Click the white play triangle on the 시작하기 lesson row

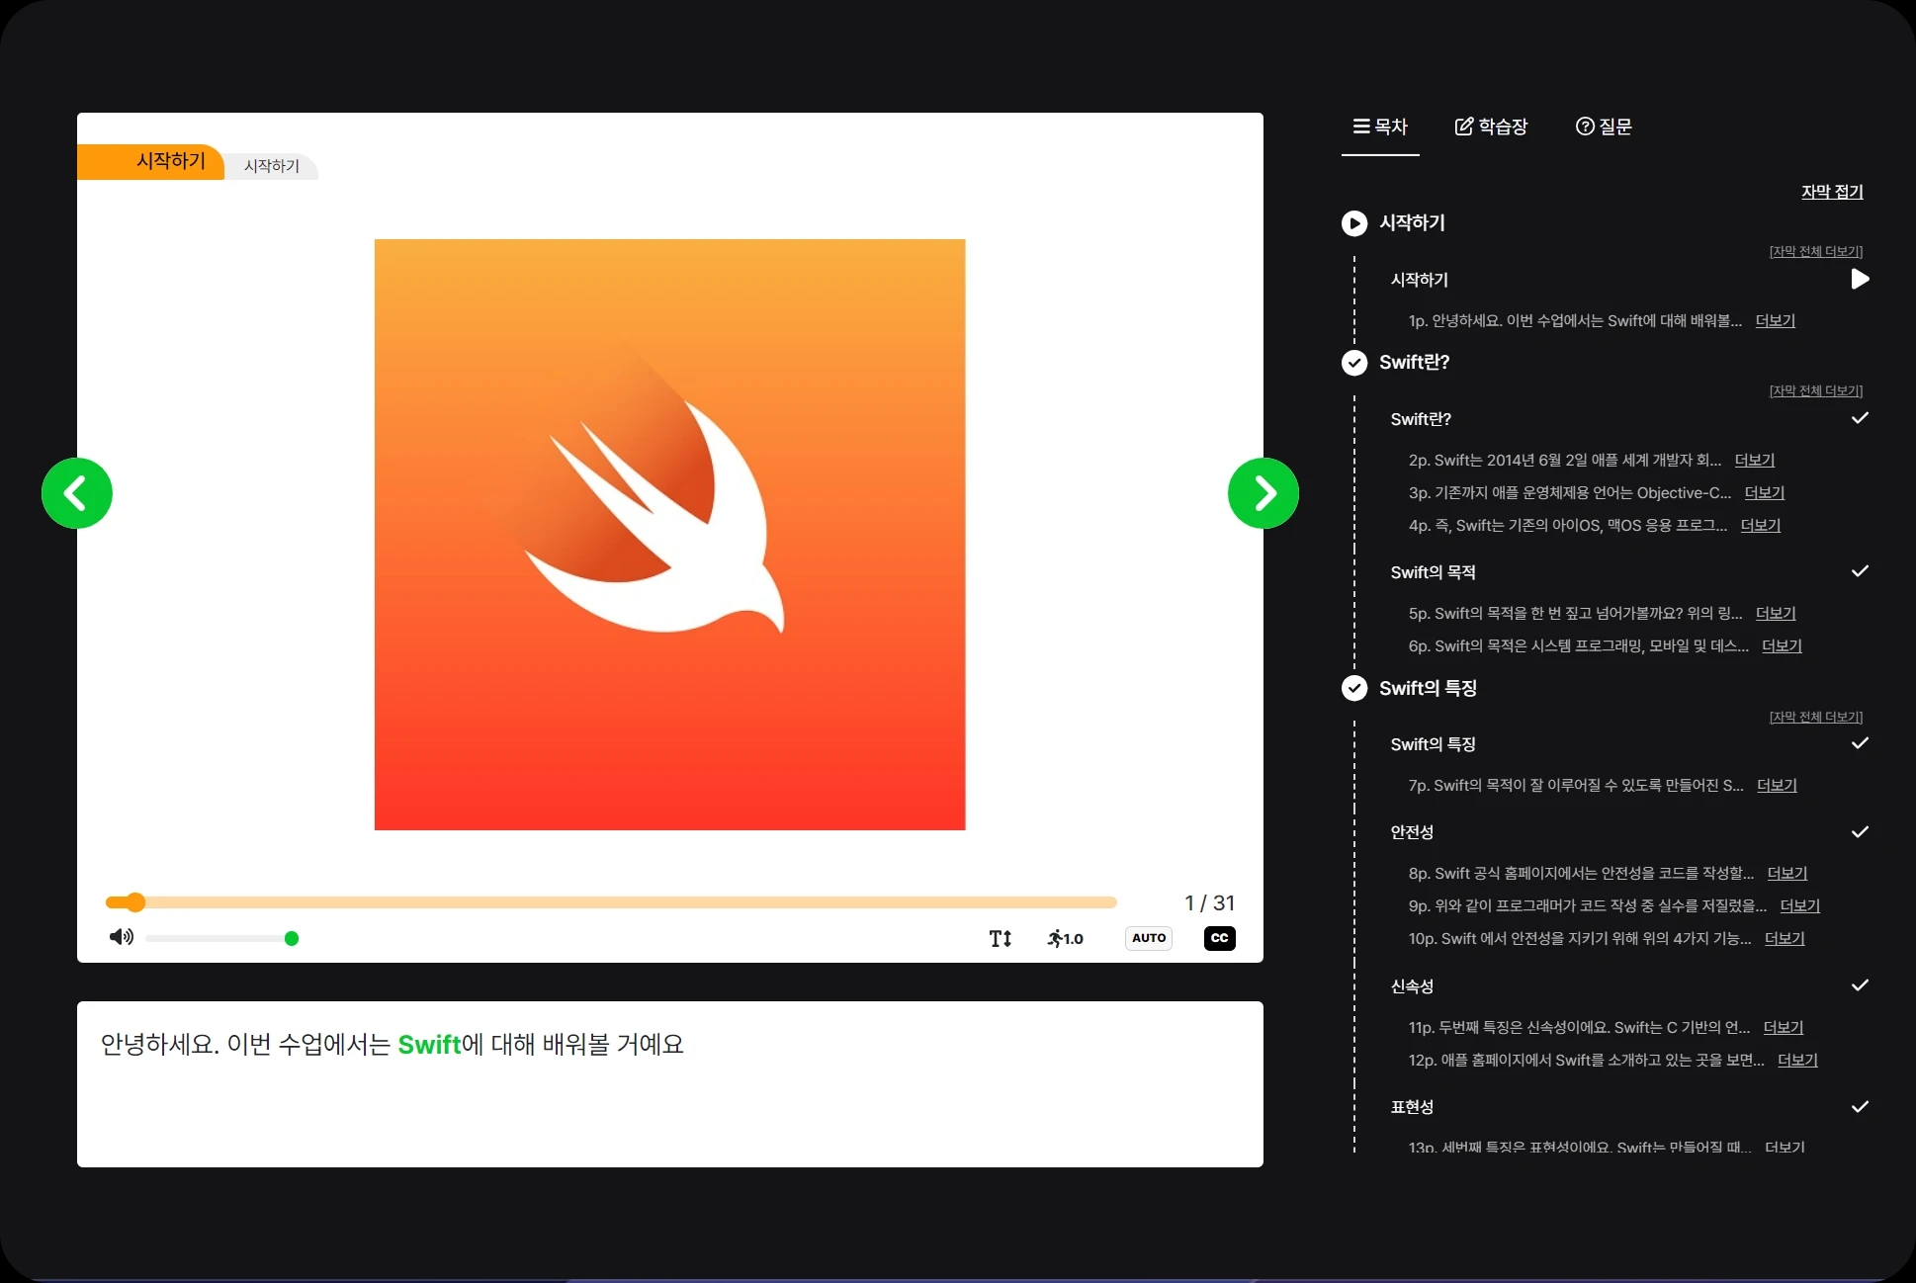(1860, 280)
